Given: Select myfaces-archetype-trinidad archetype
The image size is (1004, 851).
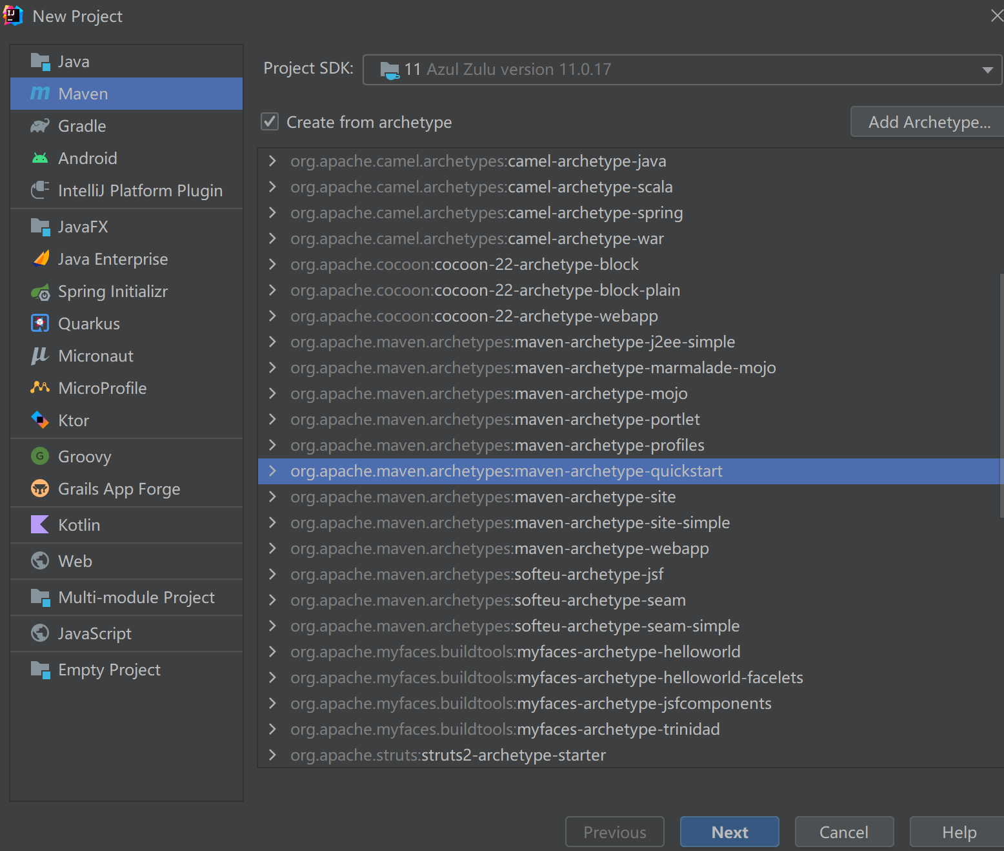Looking at the screenshot, I should 630,729.
